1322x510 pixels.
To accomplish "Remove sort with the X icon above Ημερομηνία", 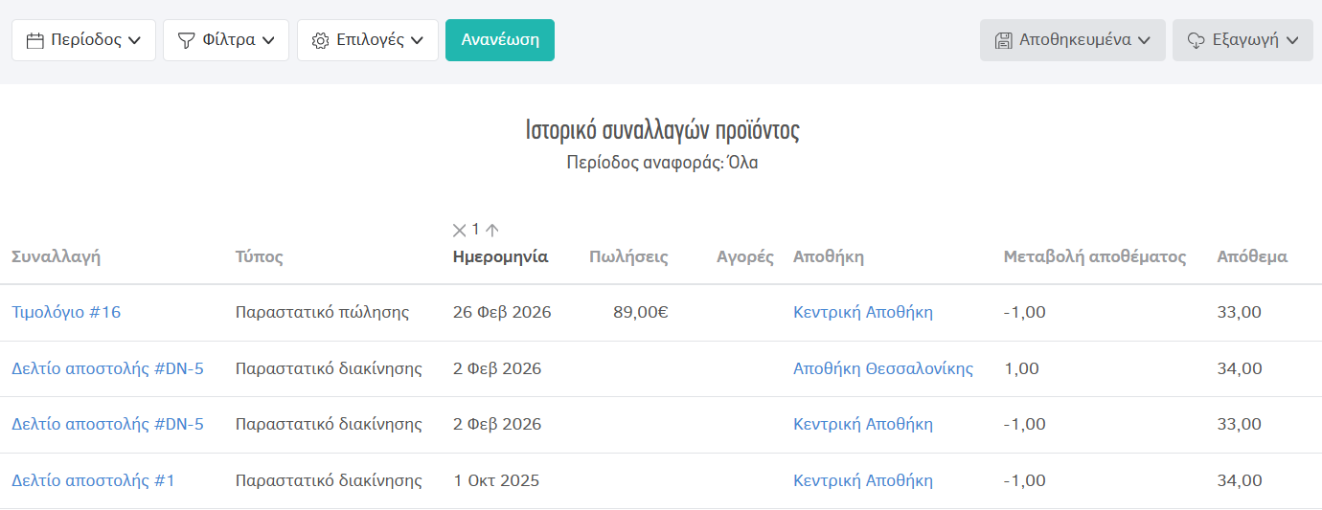I will [x=460, y=230].
